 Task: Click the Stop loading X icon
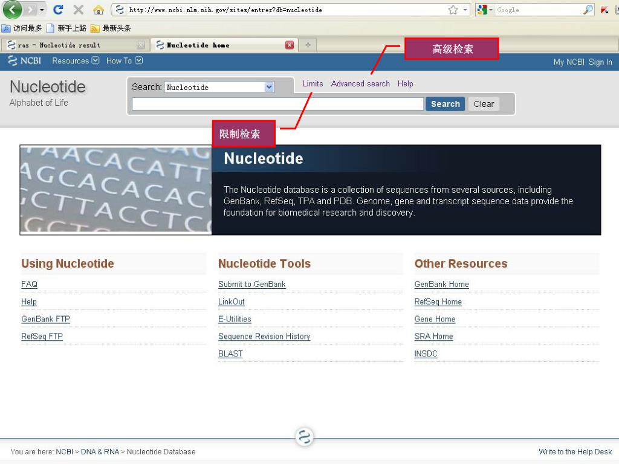(x=79, y=10)
